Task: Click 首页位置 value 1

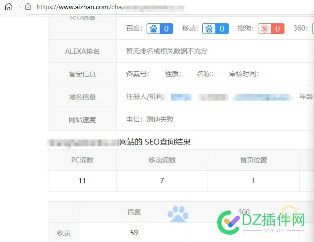Action: pyautogui.click(x=253, y=181)
